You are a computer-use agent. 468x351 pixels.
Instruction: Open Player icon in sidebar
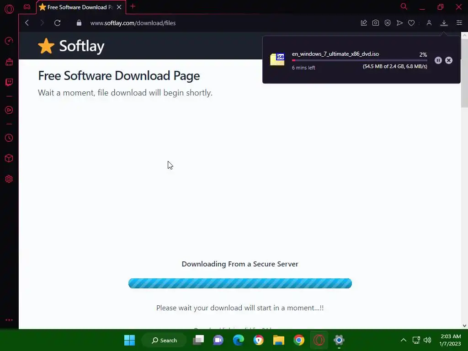[9, 110]
